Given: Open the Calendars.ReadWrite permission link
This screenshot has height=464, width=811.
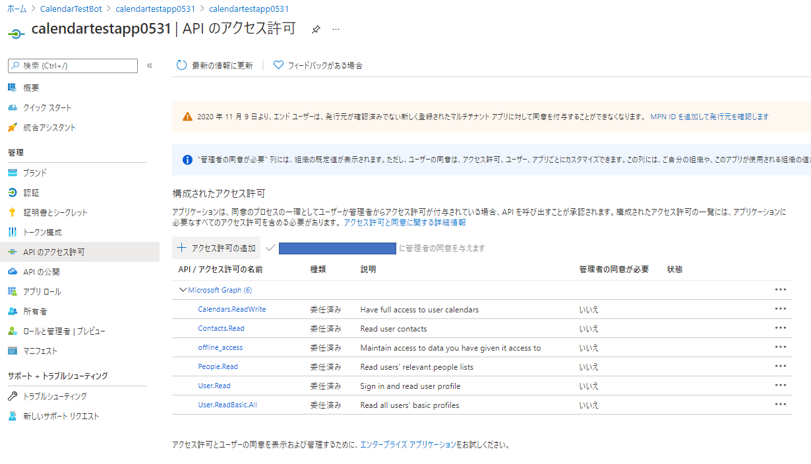Looking at the screenshot, I should 231,309.
